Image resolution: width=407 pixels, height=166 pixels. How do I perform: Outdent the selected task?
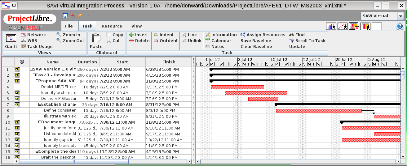166,41
